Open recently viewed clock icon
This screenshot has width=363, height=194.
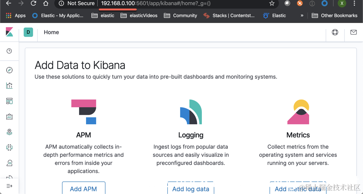pyautogui.click(x=9, y=51)
